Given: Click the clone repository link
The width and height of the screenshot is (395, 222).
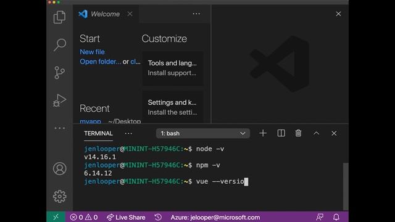Looking at the screenshot, I should [136, 62].
